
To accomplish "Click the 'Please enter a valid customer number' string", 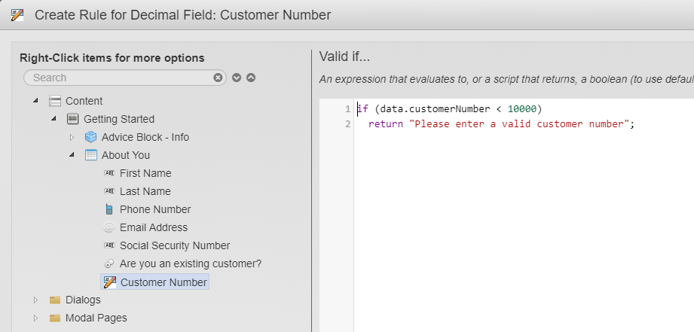I will pos(519,123).
